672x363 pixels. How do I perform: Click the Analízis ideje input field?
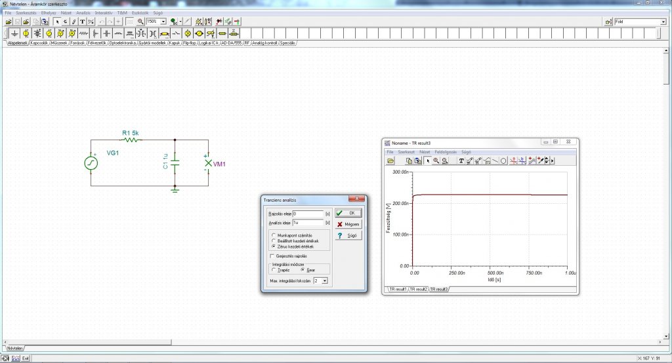(x=308, y=223)
